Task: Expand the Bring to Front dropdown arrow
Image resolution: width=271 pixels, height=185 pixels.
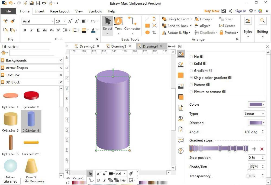Action: (x=192, y=19)
